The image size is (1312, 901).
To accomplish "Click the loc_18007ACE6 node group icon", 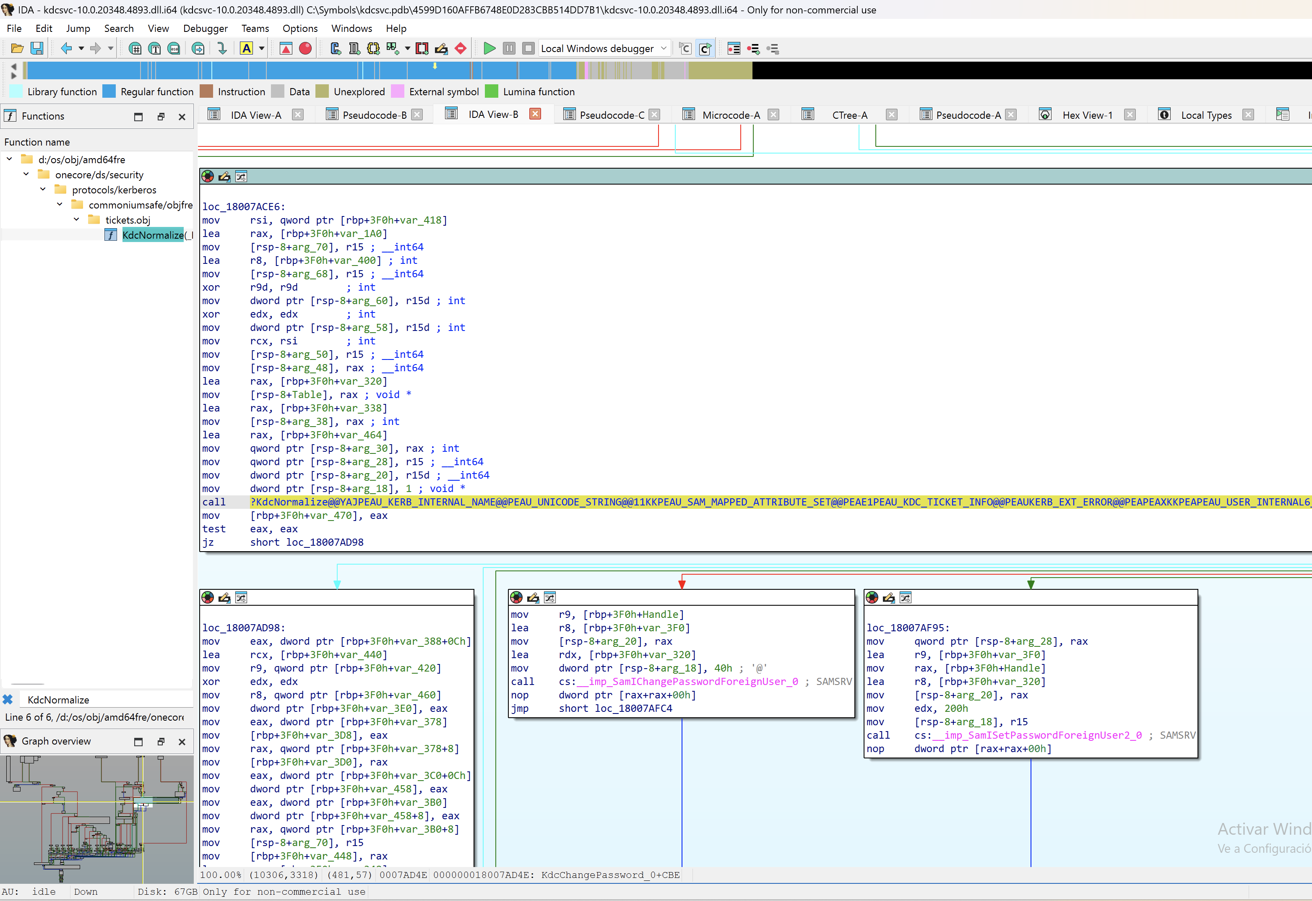I will [241, 177].
